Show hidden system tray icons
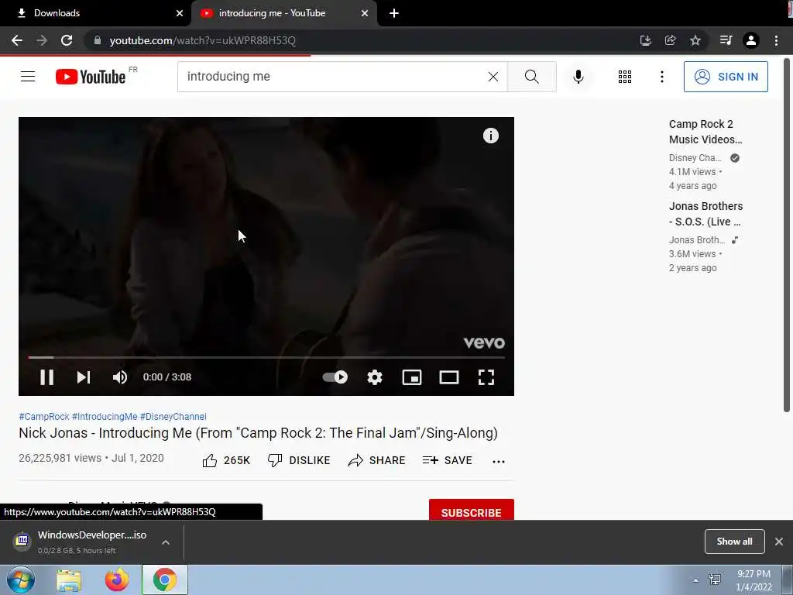Image resolution: width=793 pixels, height=595 pixels. 696,580
